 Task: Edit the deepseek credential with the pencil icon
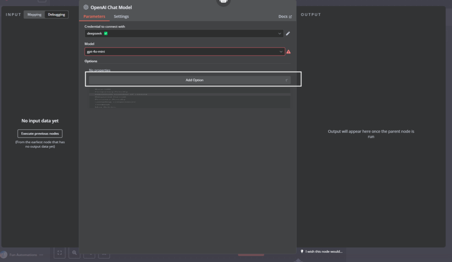click(288, 34)
